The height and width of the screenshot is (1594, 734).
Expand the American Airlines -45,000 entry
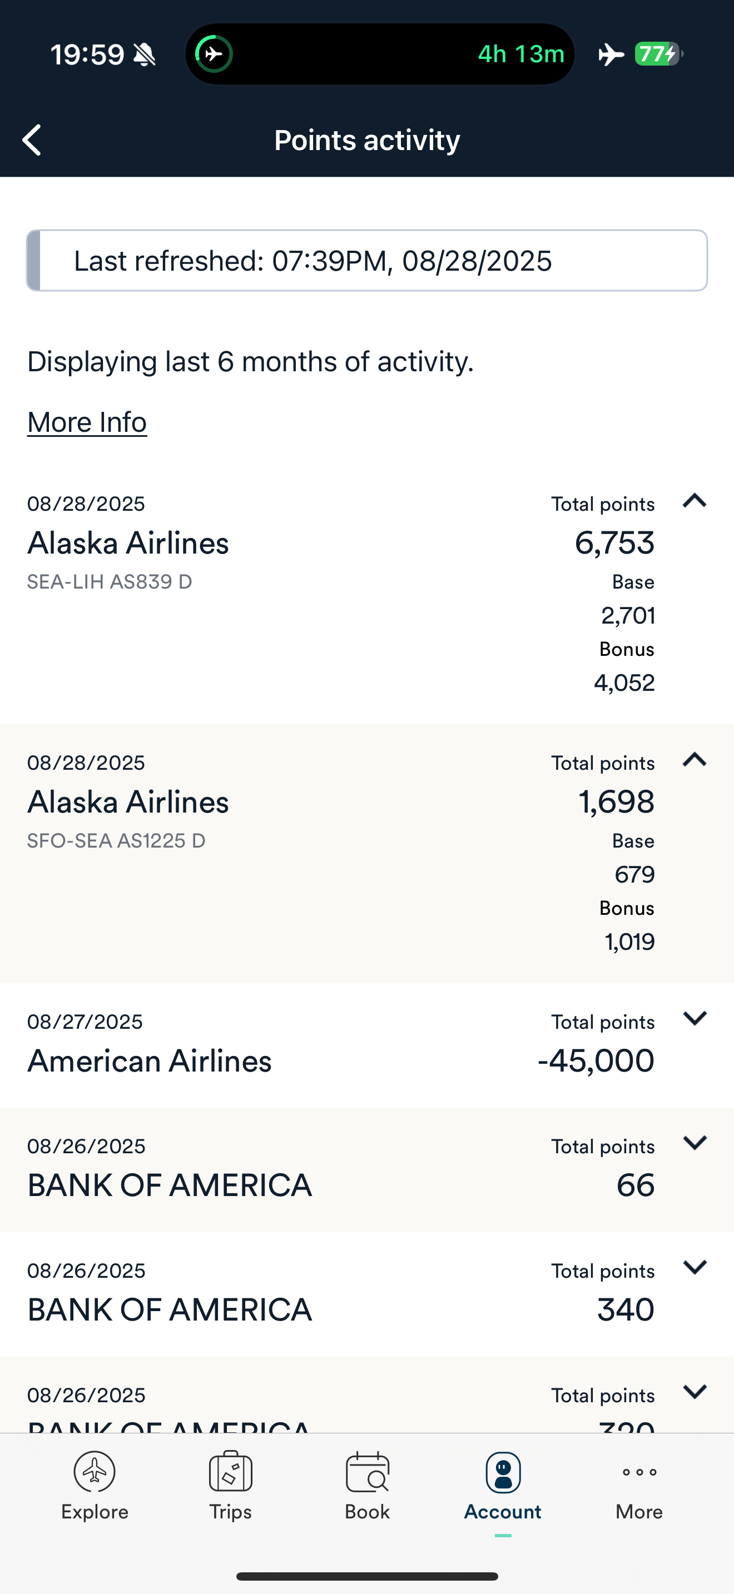click(x=695, y=1019)
